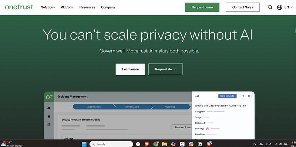Show hidden system tray icons chevron
Image resolution: width=296 pixels, height=147 pixels.
[255, 144]
